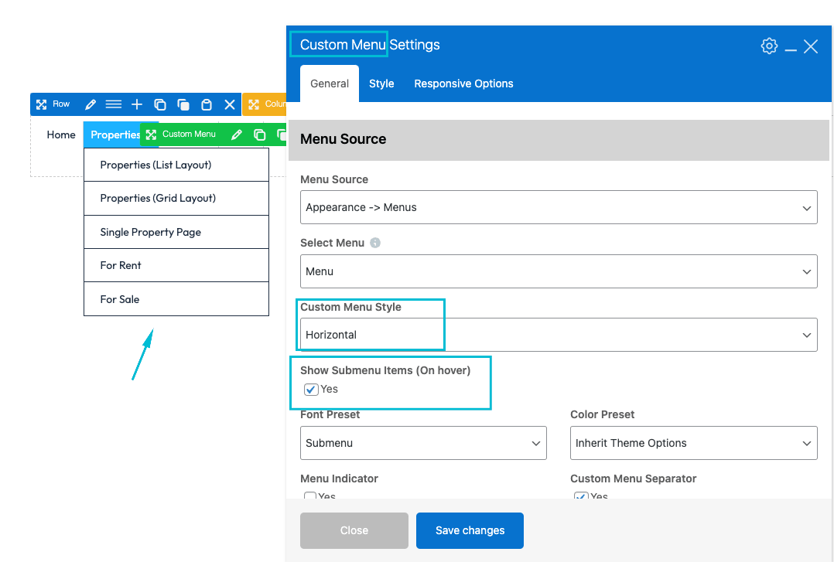Open the Row layout lines icon
The image size is (834, 562).
tap(114, 104)
